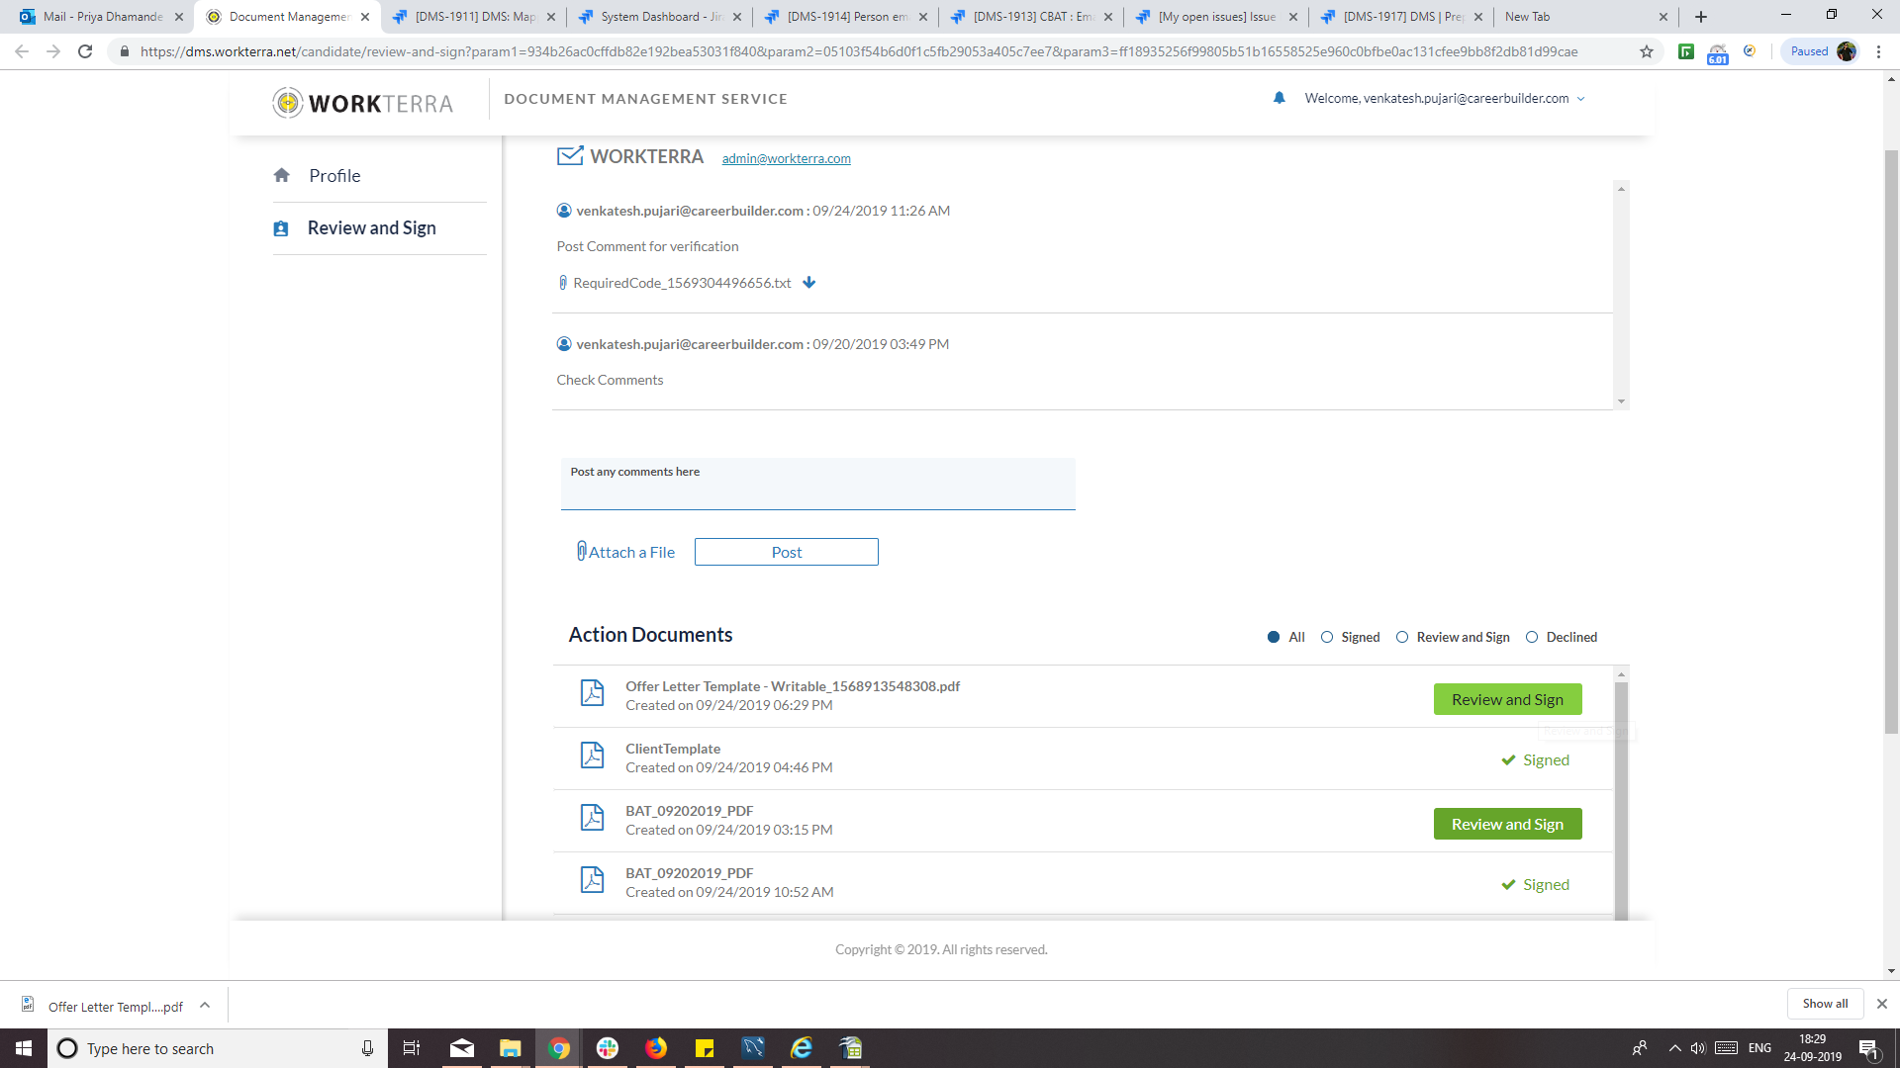Image resolution: width=1900 pixels, height=1068 pixels.
Task: Open RequiredCode_1569304496656.txt attachment
Action: [x=682, y=283]
